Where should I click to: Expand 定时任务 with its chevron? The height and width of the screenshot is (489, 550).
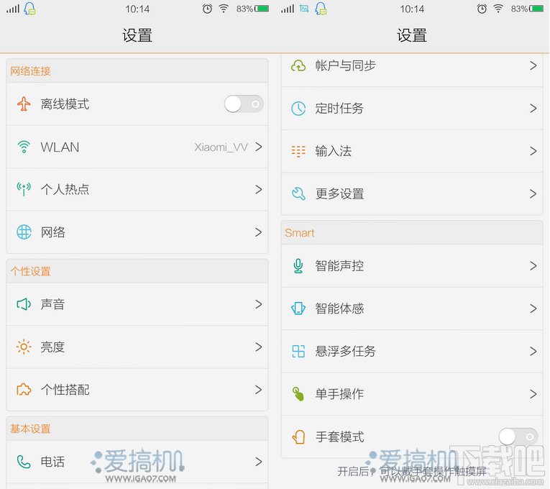pyautogui.click(x=533, y=109)
